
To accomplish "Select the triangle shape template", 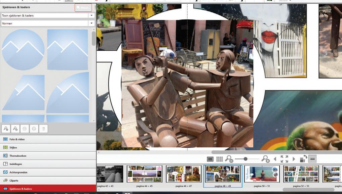I will coord(23,92).
